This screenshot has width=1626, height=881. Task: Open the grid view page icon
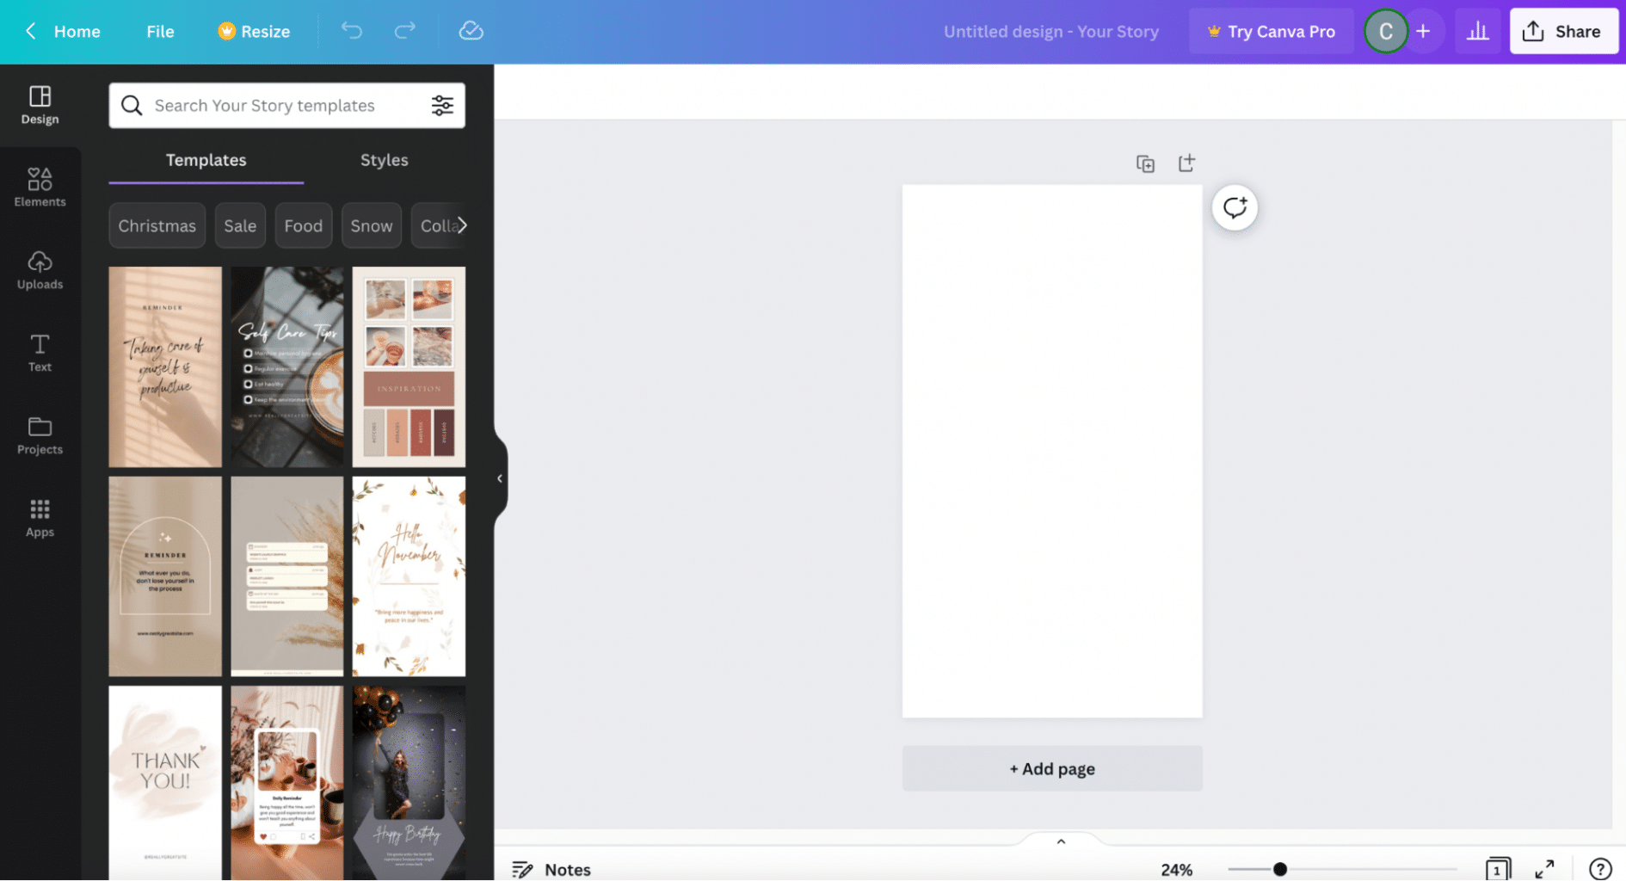point(1498,869)
